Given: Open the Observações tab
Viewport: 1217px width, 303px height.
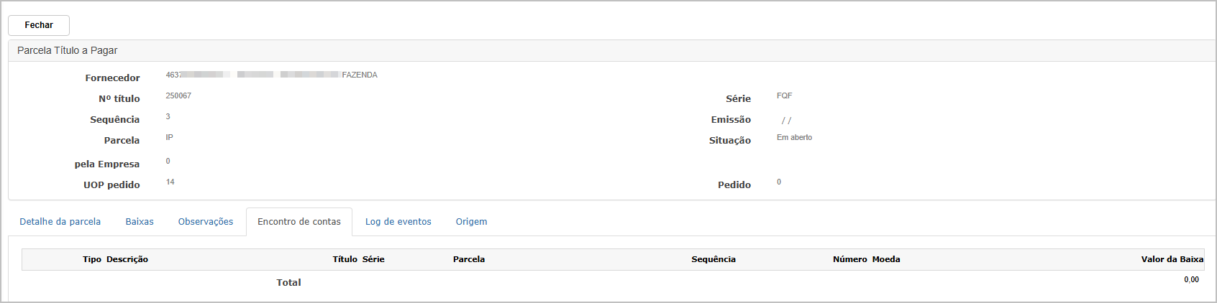Looking at the screenshot, I should (206, 222).
